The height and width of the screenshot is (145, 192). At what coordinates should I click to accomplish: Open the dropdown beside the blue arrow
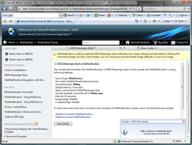coord(124,48)
